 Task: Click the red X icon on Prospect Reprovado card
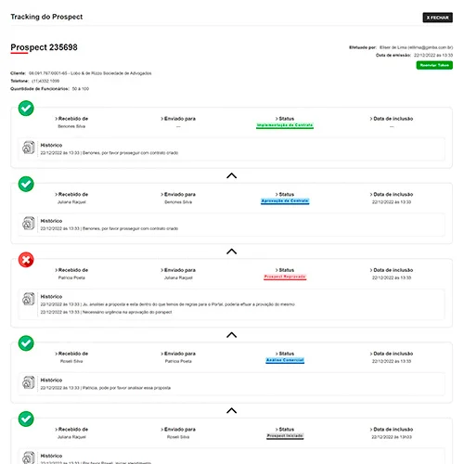26,260
